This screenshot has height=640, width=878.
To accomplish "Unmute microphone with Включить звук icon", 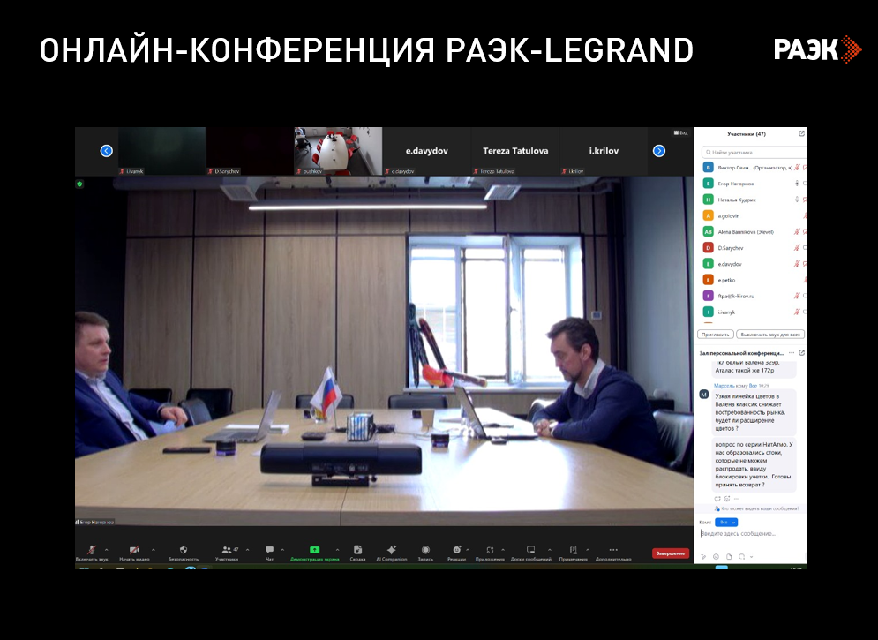I will [x=91, y=550].
